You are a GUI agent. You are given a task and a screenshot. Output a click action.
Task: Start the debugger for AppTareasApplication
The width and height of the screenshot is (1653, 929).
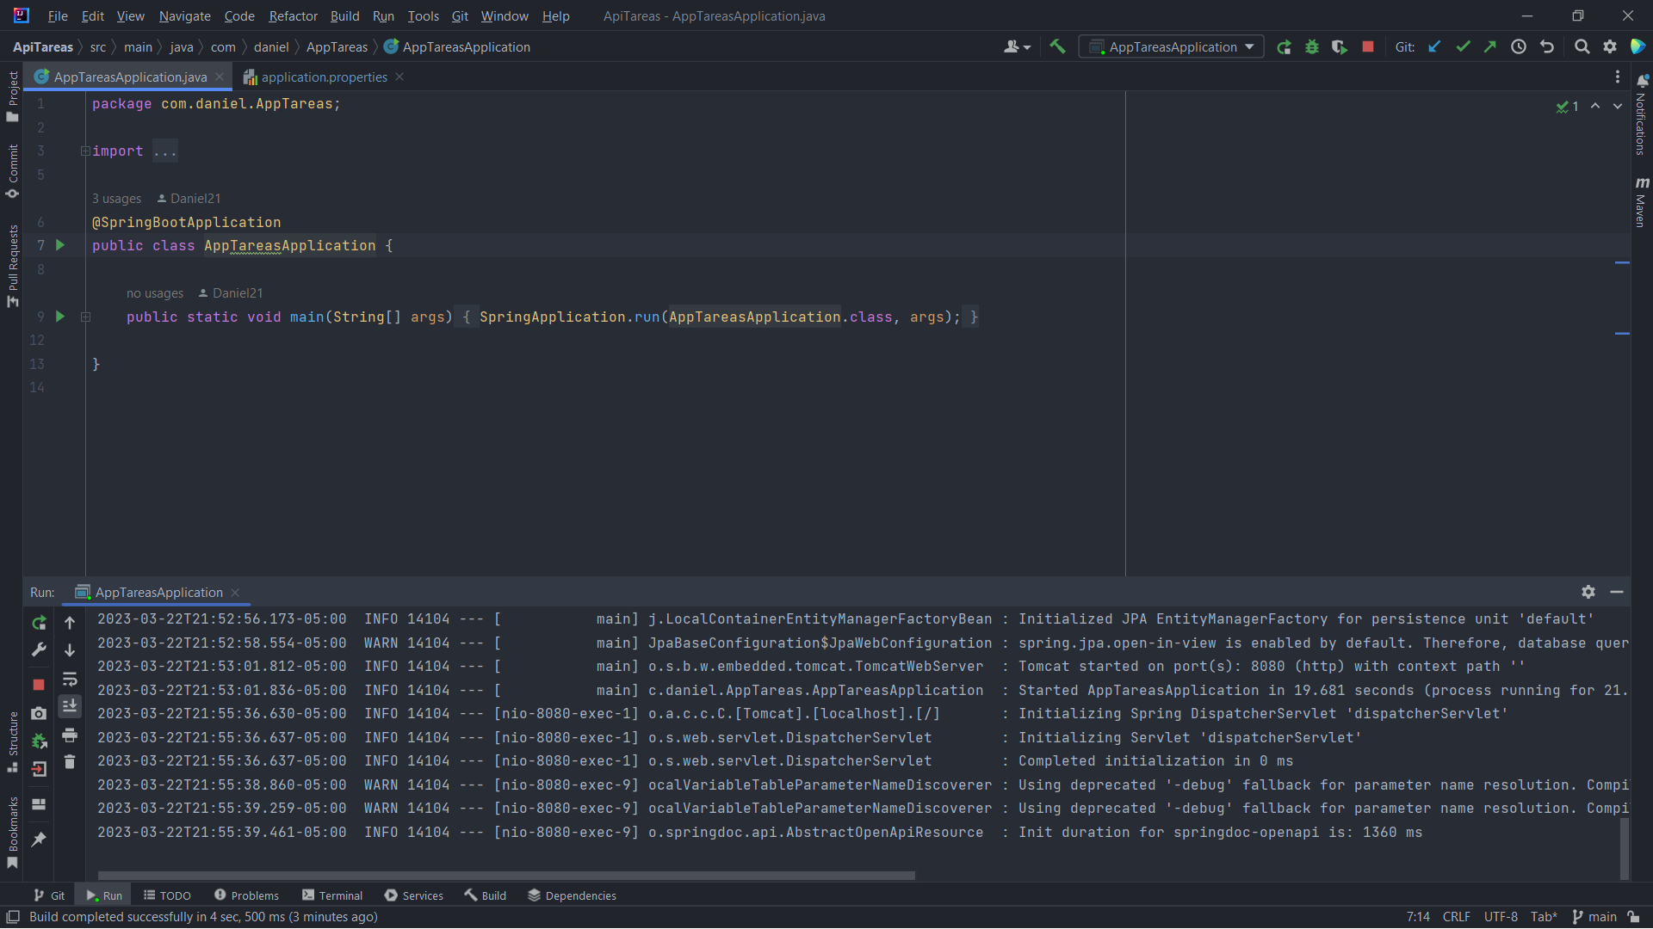click(x=1311, y=46)
